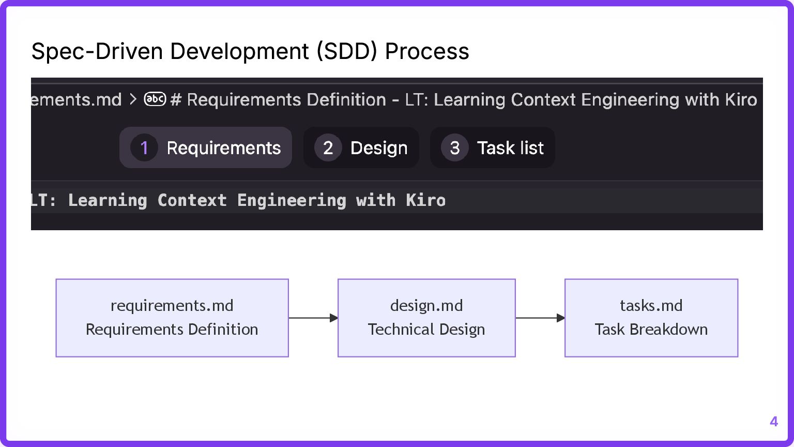Click the slide title Spec-Driven Development text
The width and height of the screenshot is (794, 447).
click(250, 51)
